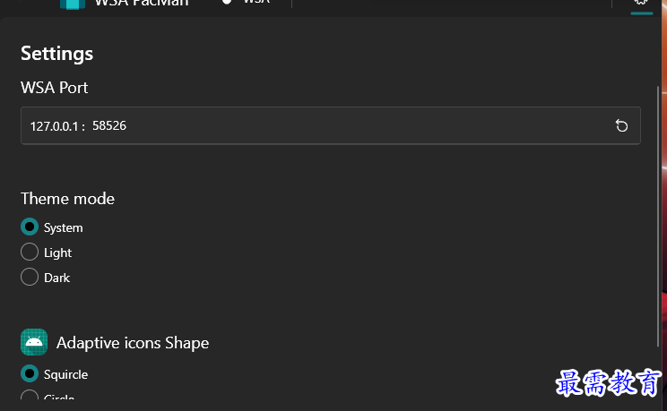This screenshot has width=667, height=411.
Task: Click the 127.0.0.1 address prefix
Action: [x=54, y=126]
